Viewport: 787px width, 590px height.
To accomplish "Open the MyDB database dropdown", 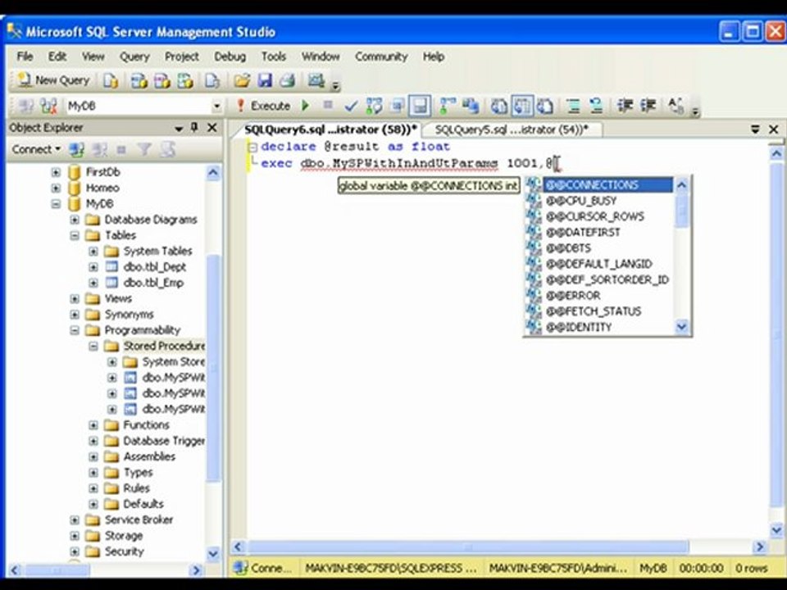I will (216, 106).
